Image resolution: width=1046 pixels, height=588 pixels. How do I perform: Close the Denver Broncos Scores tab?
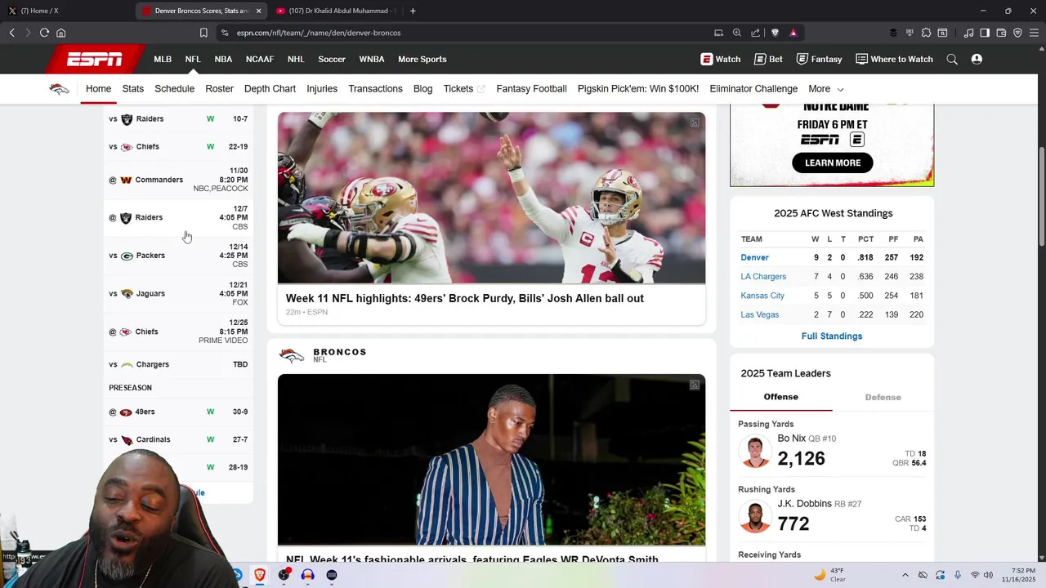258,11
